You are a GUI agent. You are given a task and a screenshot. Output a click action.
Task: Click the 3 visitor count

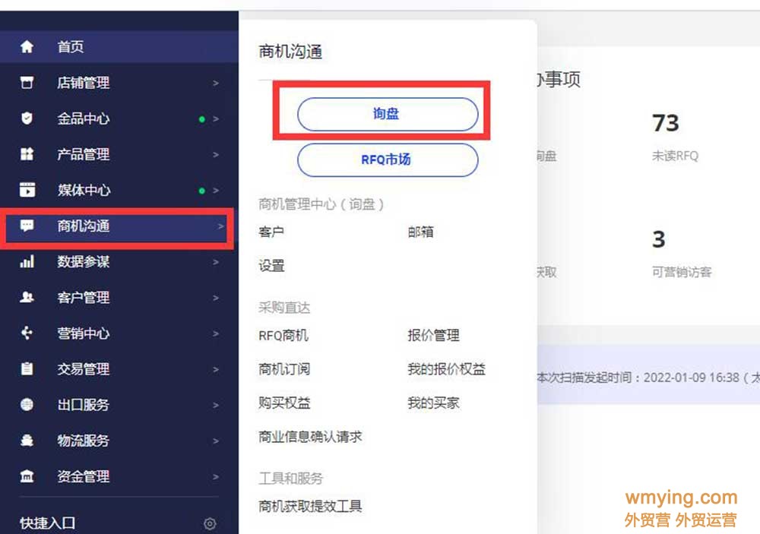pyautogui.click(x=659, y=239)
